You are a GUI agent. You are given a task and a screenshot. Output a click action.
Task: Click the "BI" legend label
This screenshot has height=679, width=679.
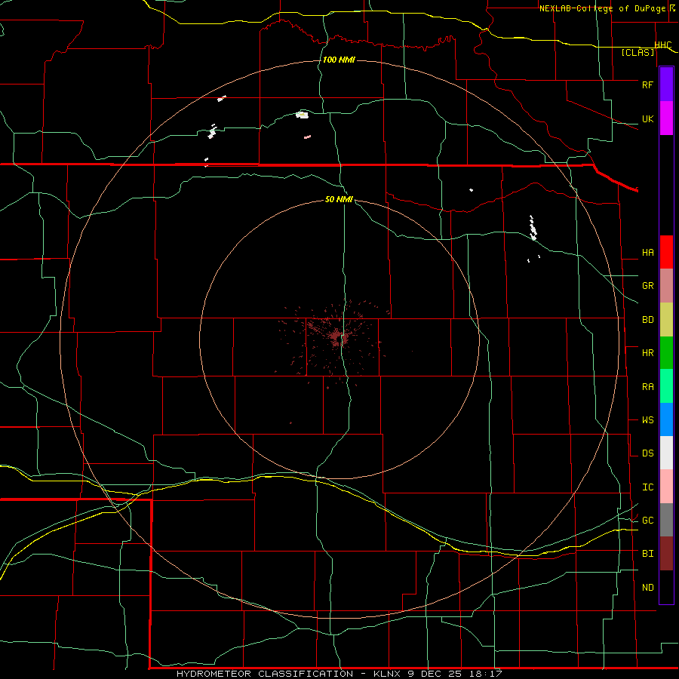(647, 554)
